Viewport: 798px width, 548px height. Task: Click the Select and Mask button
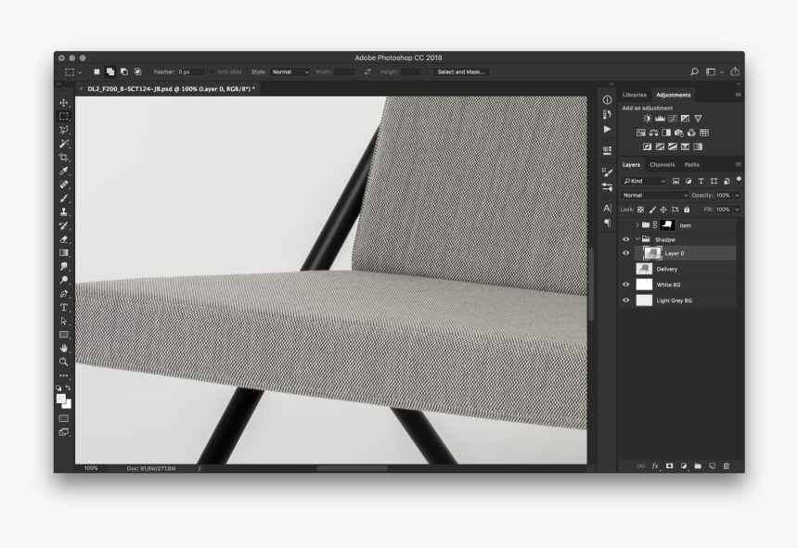[459, 71]
